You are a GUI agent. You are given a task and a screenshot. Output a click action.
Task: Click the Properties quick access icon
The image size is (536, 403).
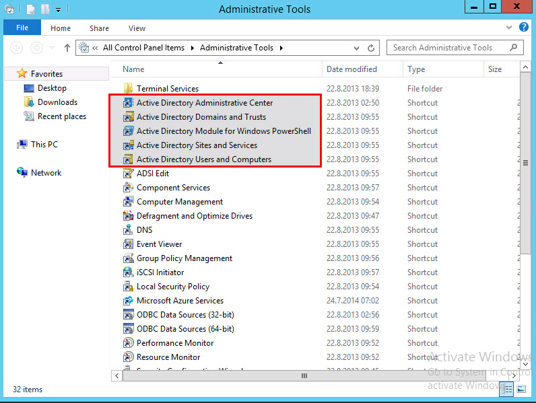click(x=30, y=9)
